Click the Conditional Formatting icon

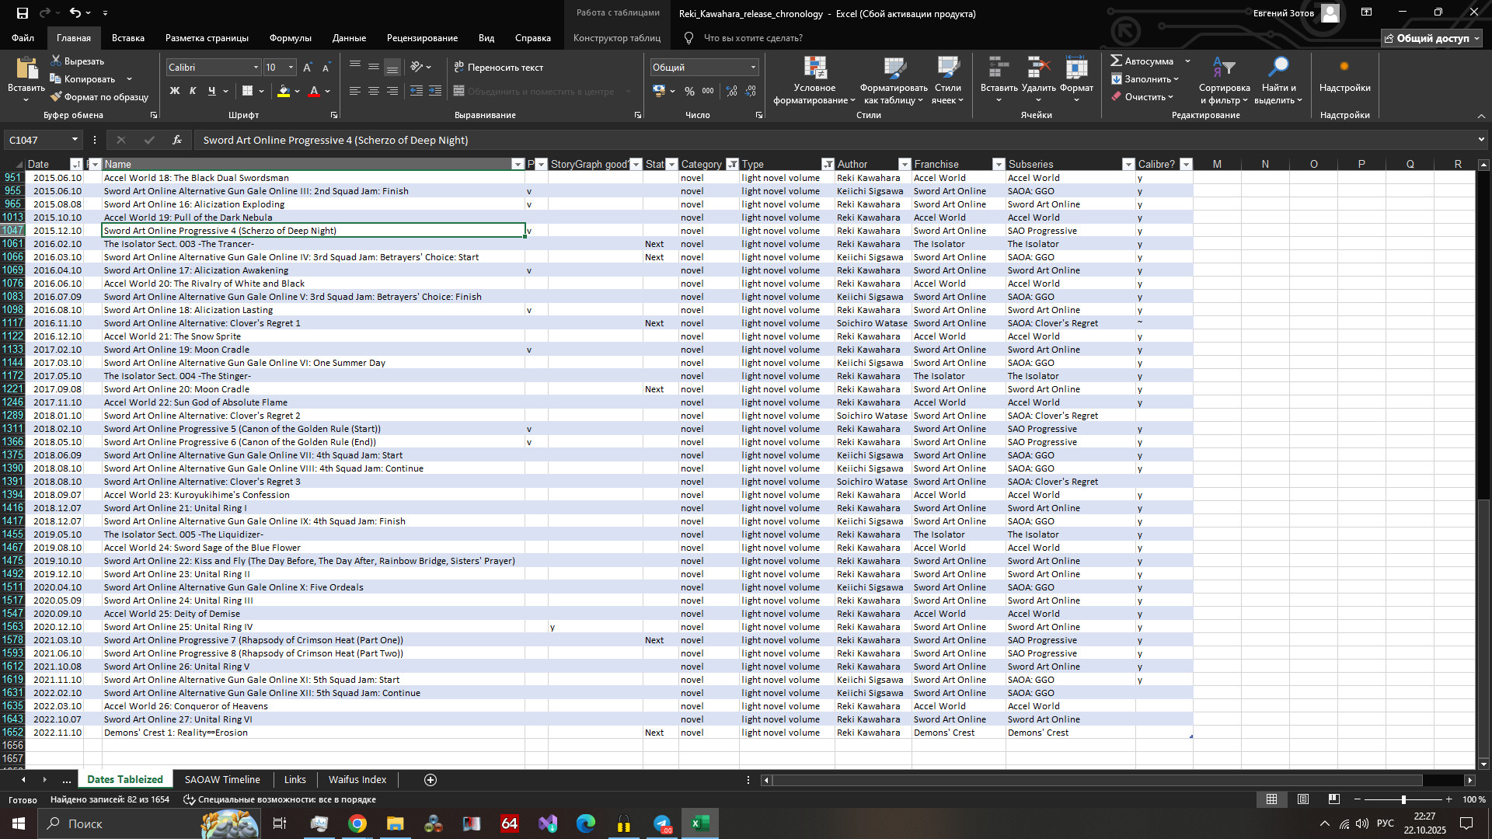pos(814,68)
